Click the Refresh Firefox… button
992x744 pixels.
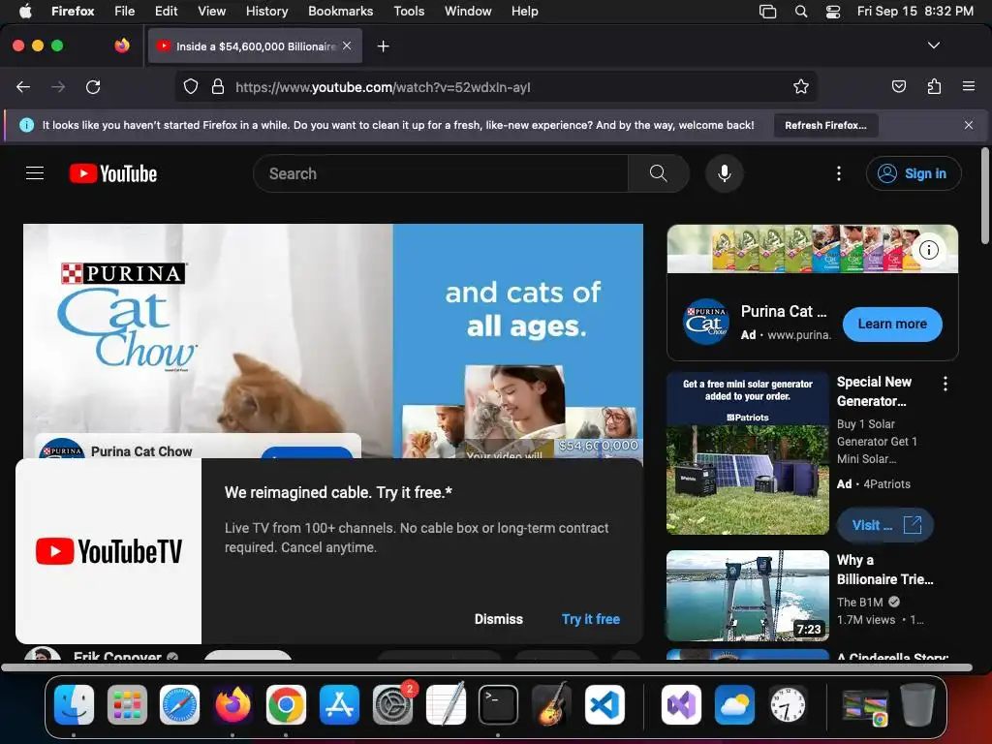(825, 125)
